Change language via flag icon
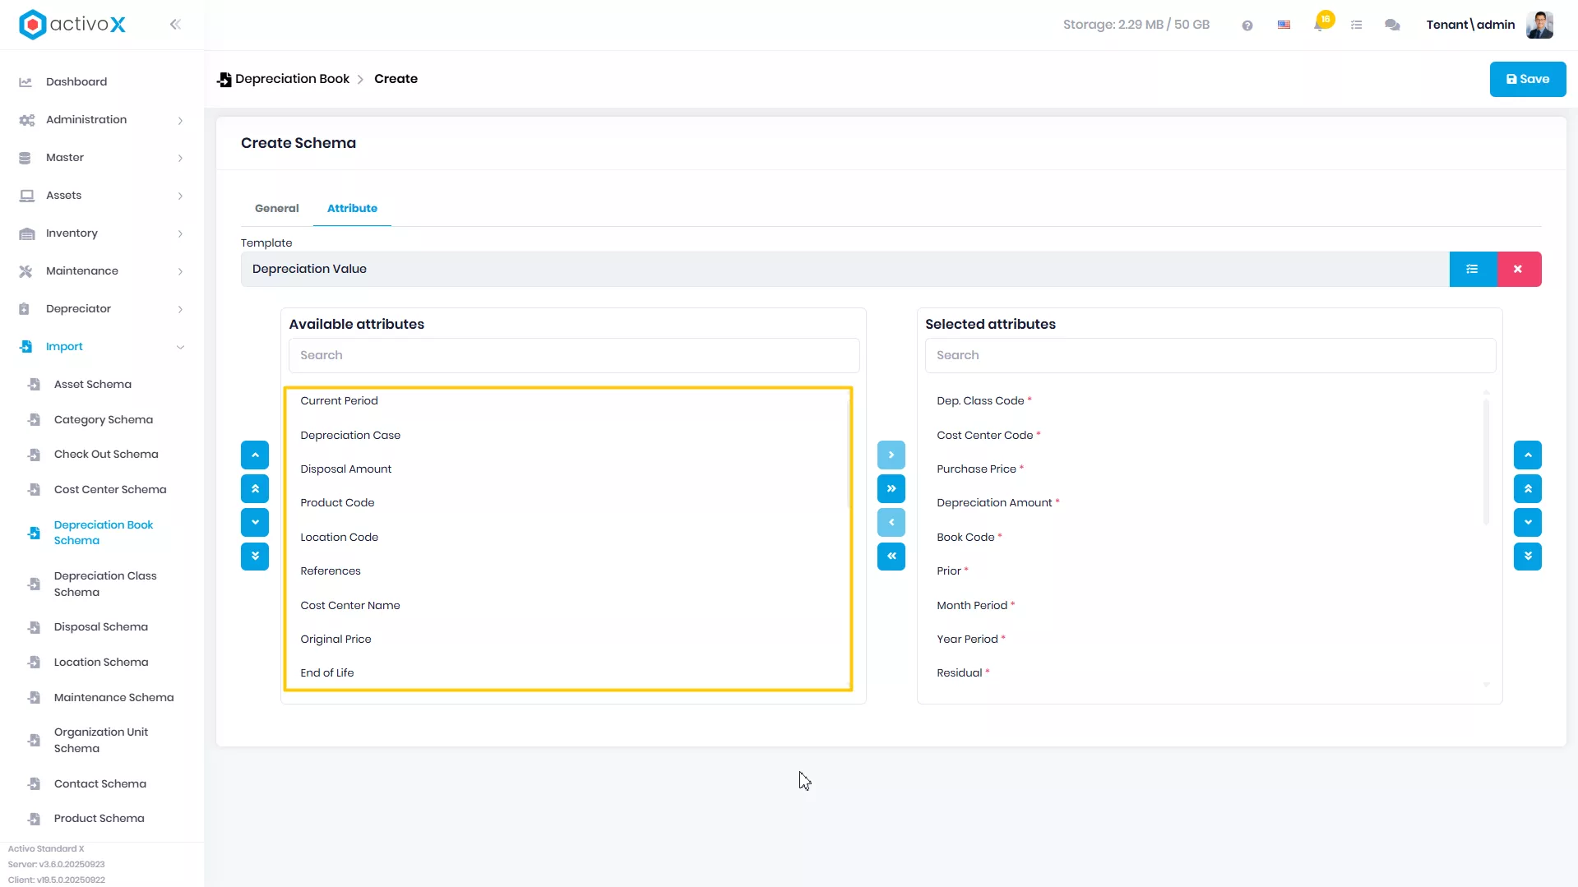1578x887 pixels. (x=1284, y=25)
